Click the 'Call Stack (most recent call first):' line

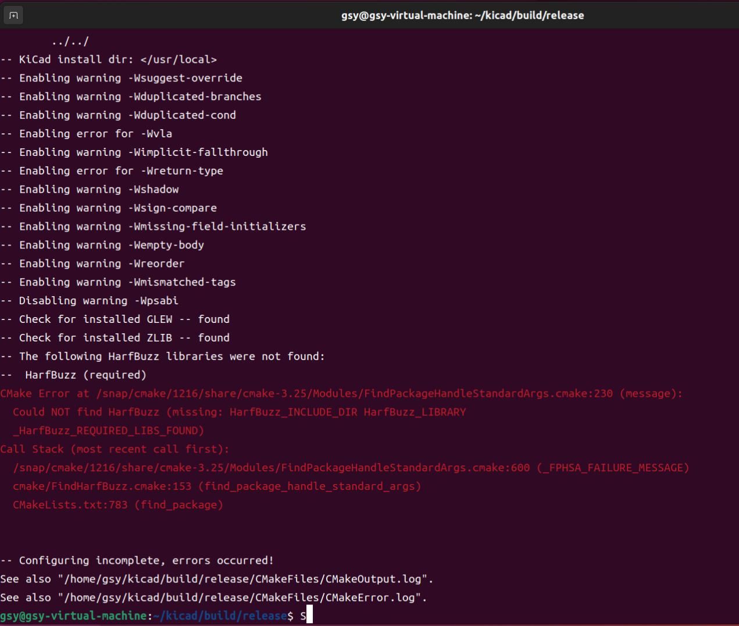click(x=115, y=449)
